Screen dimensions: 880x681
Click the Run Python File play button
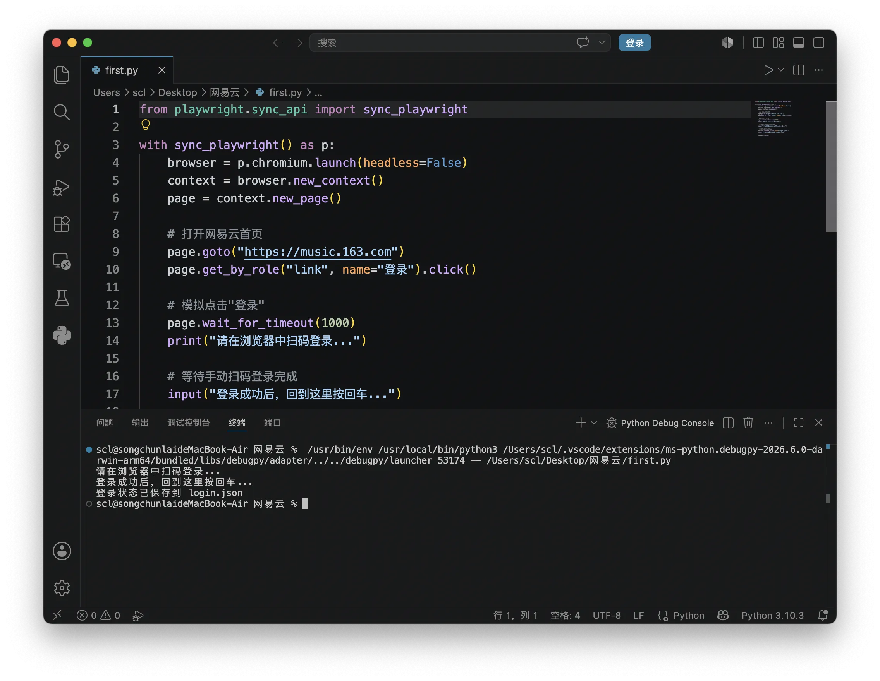click(768, 70)
